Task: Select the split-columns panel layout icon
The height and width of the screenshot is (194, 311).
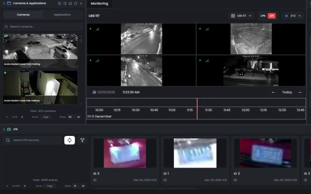Action: pyautogui.click(x=65, y=3)
